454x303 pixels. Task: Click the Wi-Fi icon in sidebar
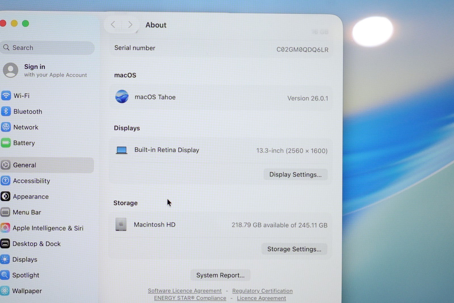(6, 96)
